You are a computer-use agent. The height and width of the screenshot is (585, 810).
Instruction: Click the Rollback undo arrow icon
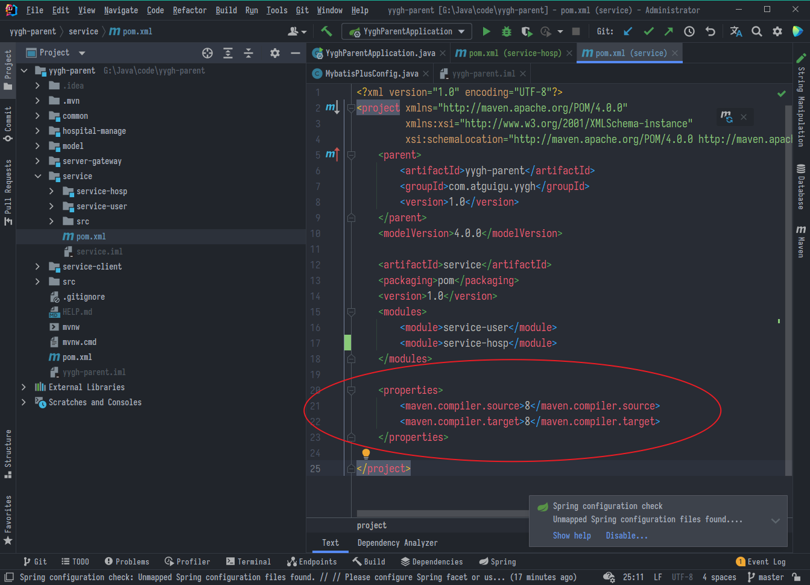click(x=710, y=31)
